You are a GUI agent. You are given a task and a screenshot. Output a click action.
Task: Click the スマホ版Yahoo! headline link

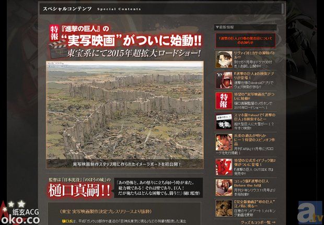coord(254,117)
